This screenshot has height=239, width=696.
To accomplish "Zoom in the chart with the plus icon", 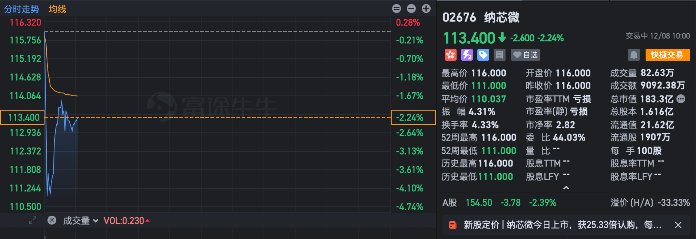I will click(425, 8).
